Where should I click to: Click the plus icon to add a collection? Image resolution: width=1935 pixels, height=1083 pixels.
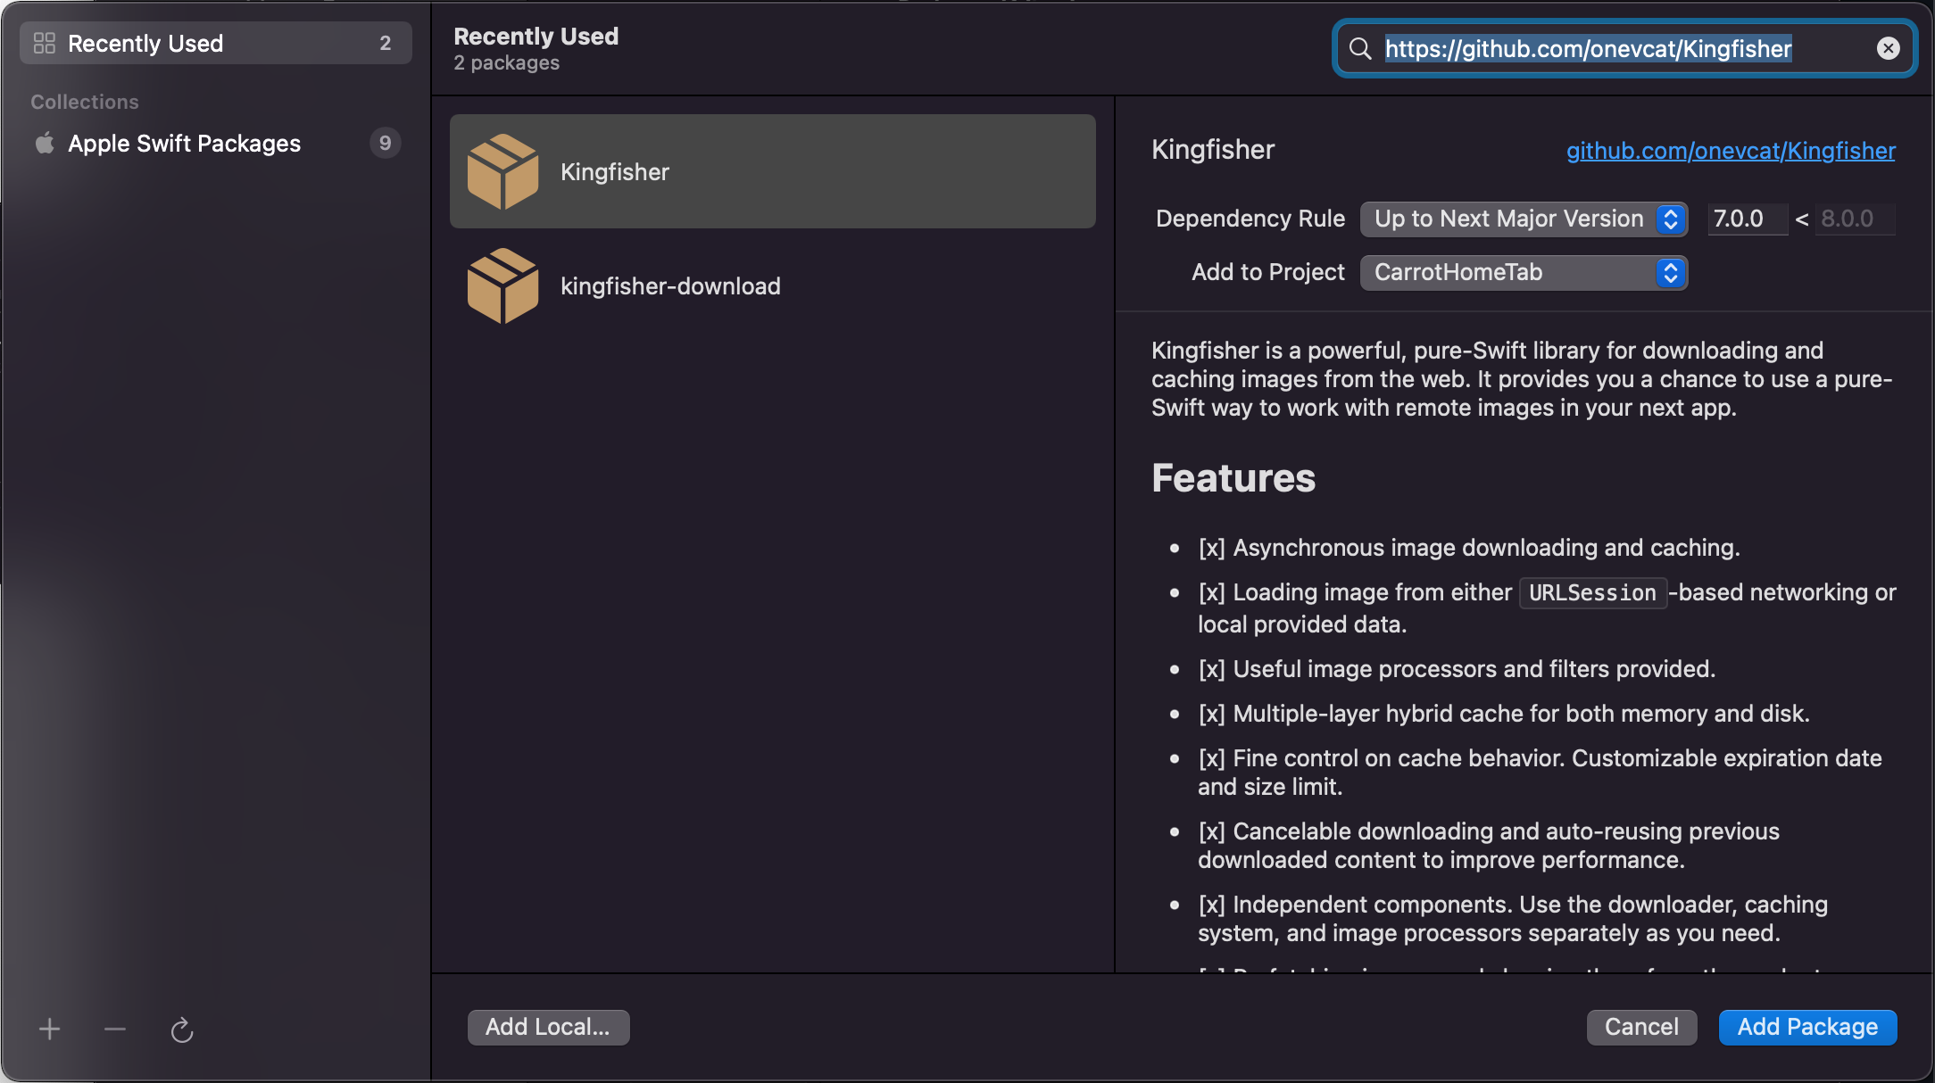[50, 1029]
